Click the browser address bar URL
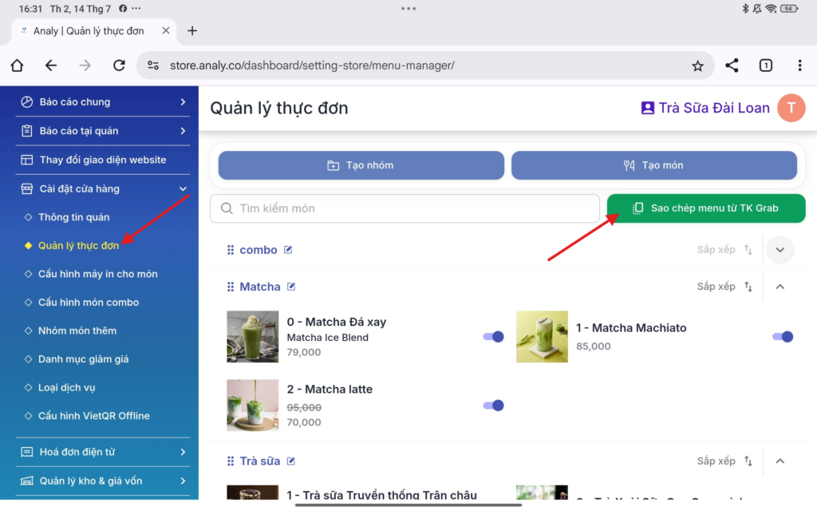This screenshot has width=817, height=511. [x=312, y=65]
